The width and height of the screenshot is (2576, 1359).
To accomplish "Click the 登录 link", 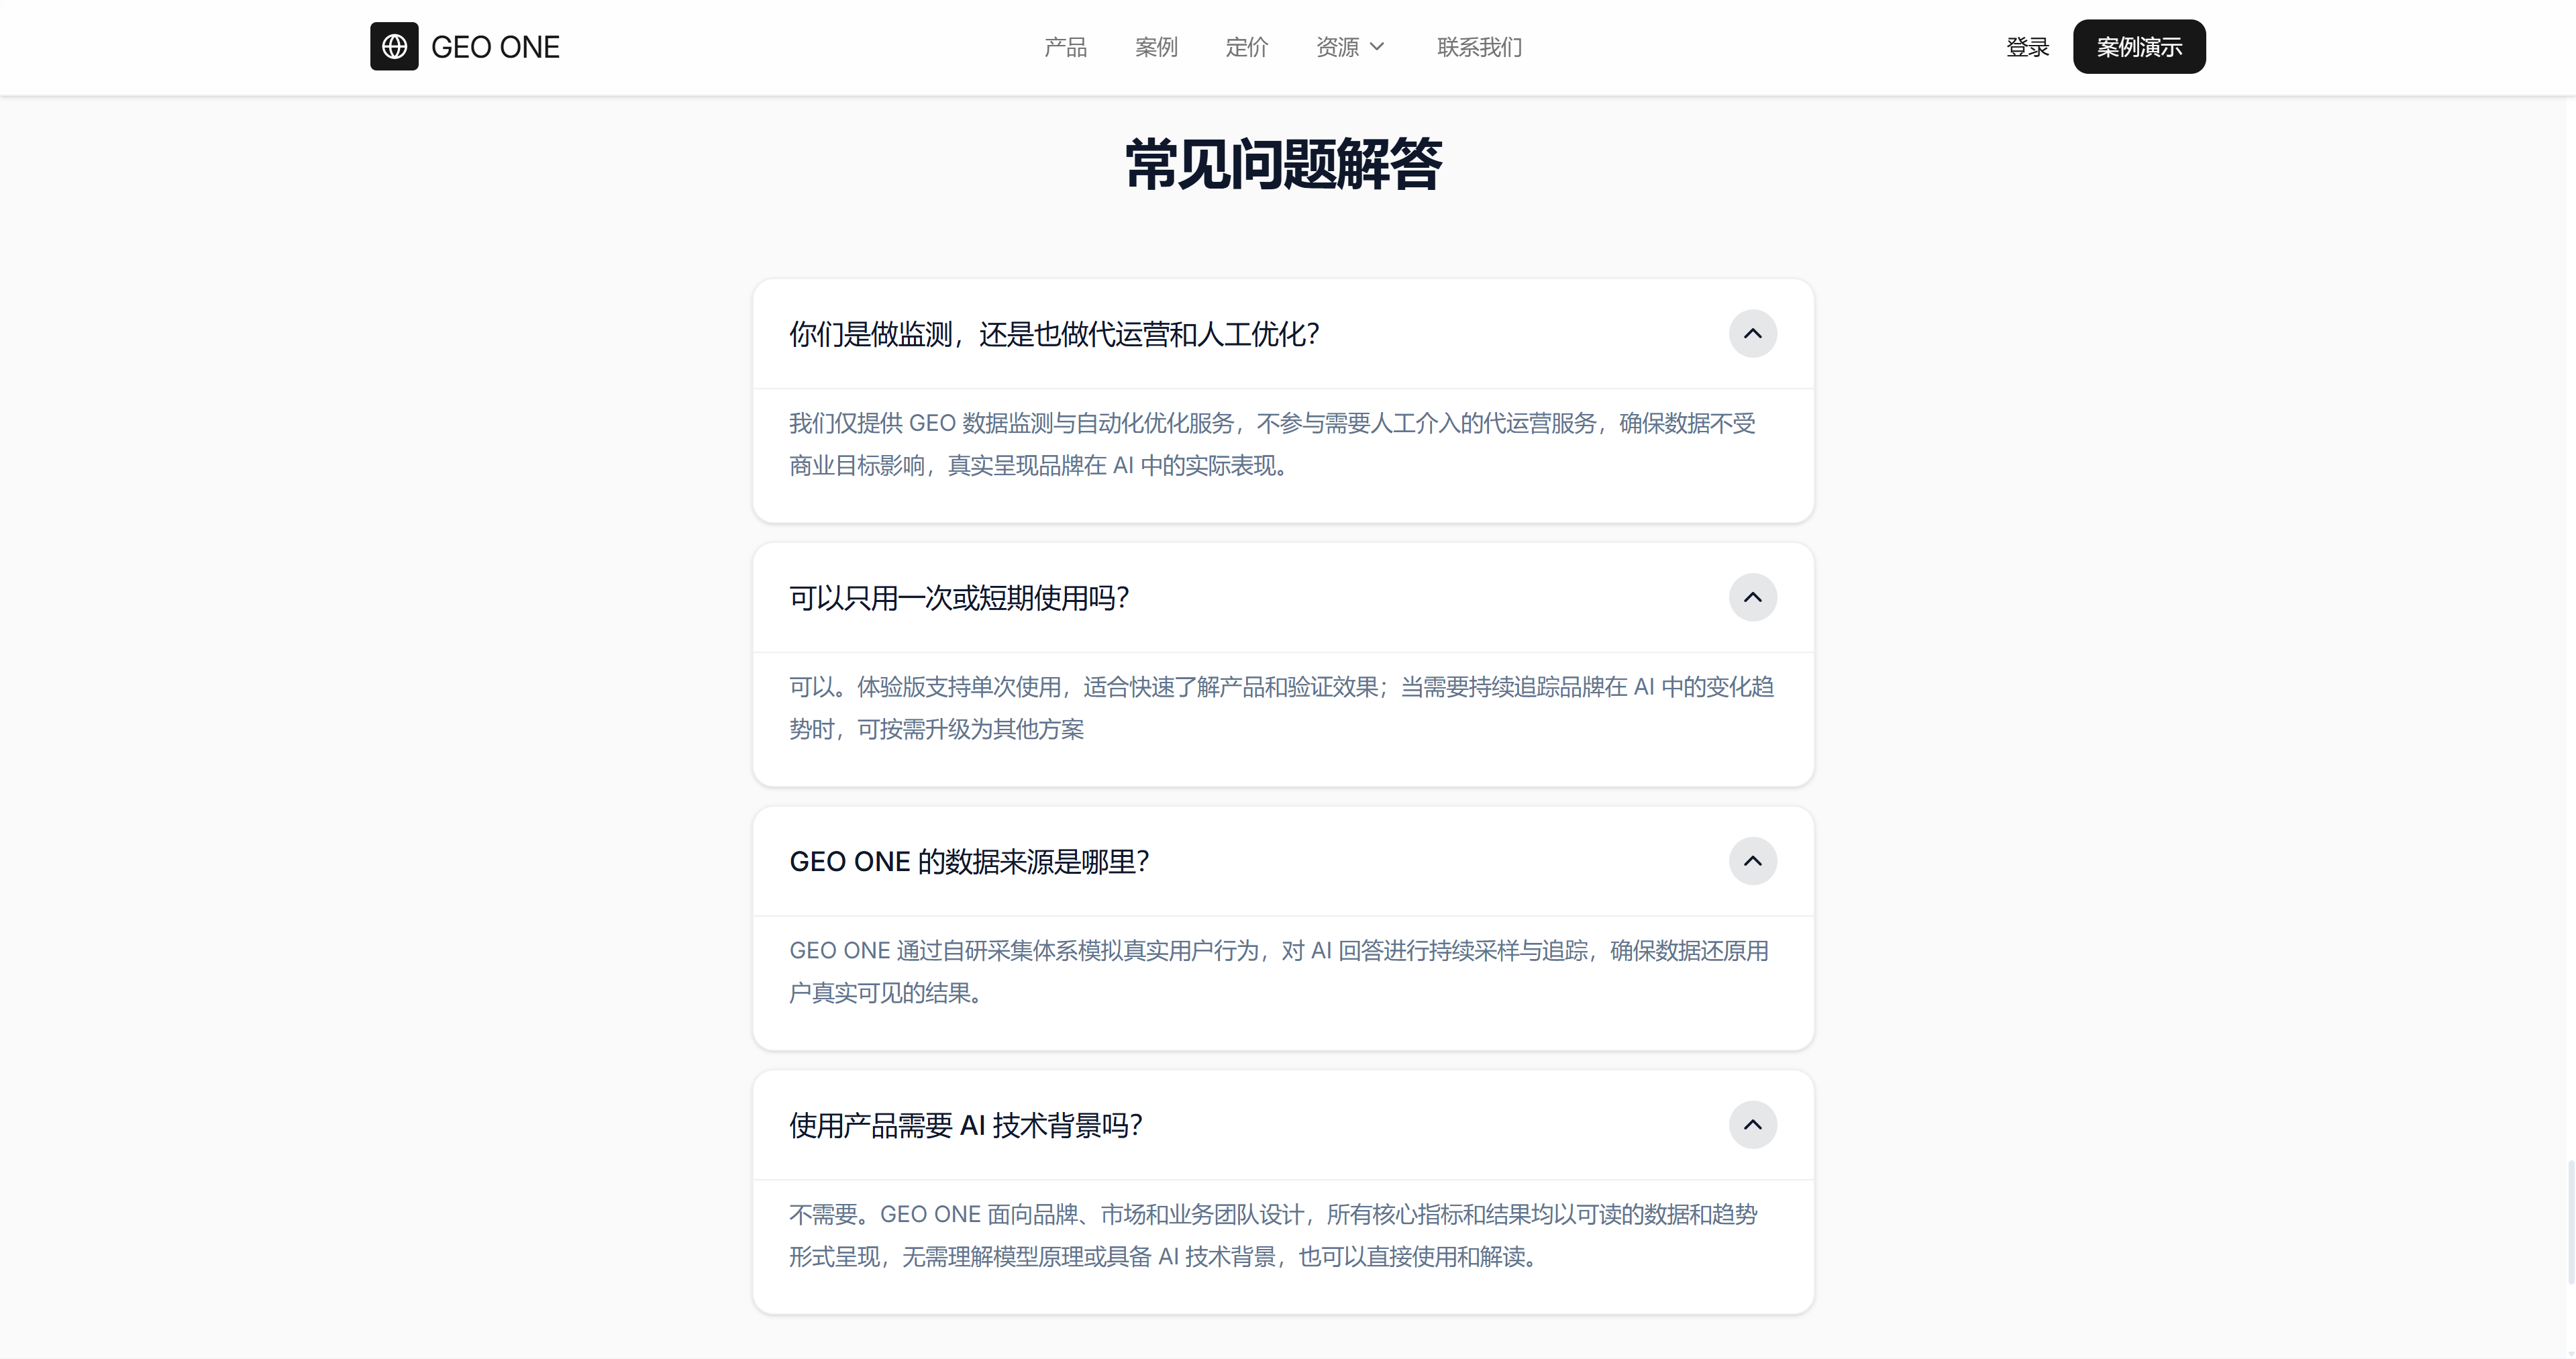I will (2027, 47).
